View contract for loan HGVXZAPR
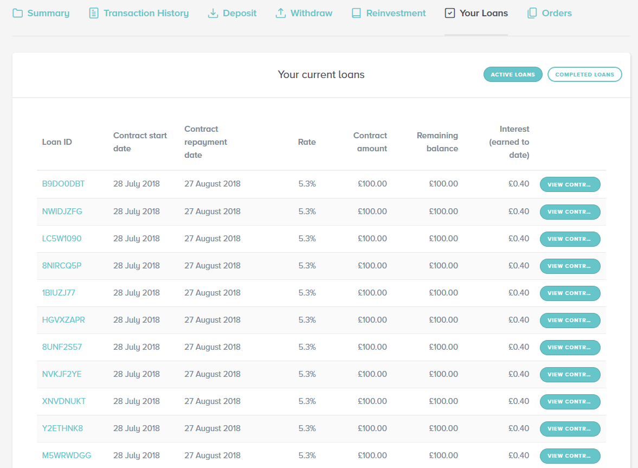The height and width of the screenshot is (468, 638). pyautogui.click(x=570, y=320)
